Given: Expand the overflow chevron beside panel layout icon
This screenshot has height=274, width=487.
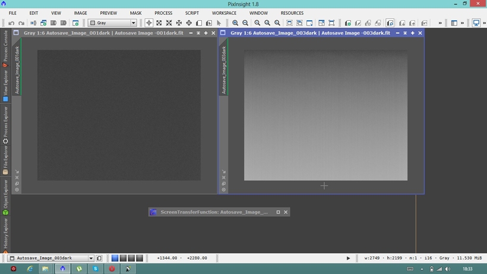Looking at the screenshot, I should [x=462, y=23].
